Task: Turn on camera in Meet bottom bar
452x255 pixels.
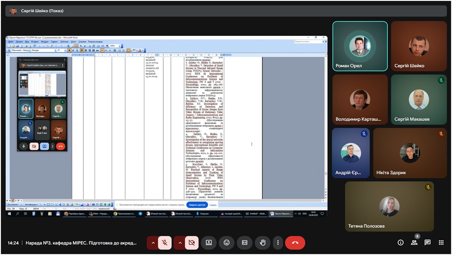Action: [x=192, y=243]
